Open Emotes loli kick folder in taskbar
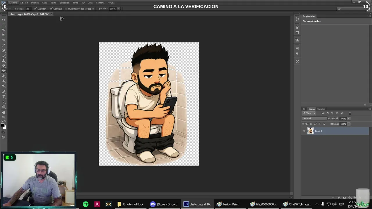 click(130, 204)
